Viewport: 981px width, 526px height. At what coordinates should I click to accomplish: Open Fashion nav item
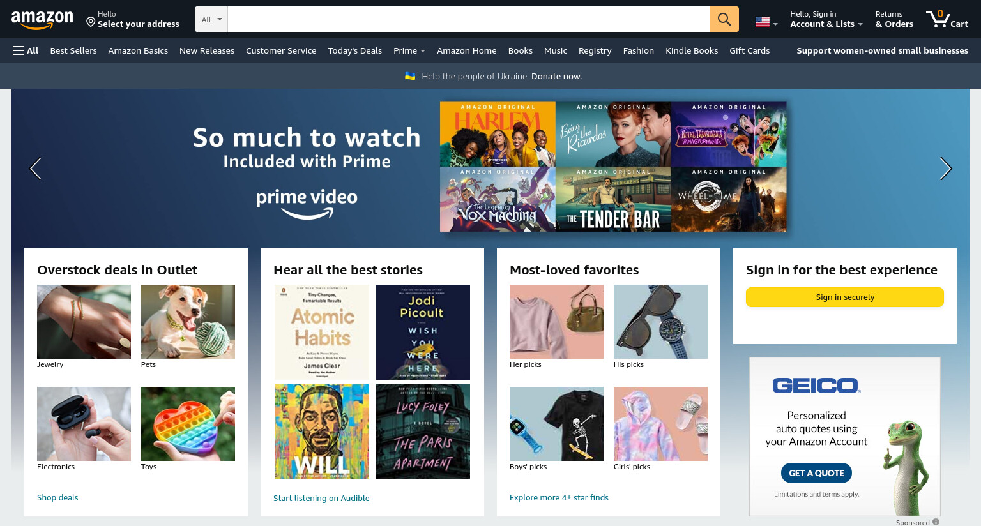639,50
